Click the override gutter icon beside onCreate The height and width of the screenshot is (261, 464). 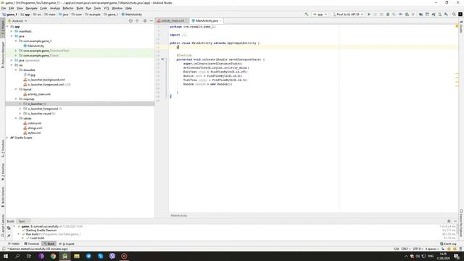(162, 59)
